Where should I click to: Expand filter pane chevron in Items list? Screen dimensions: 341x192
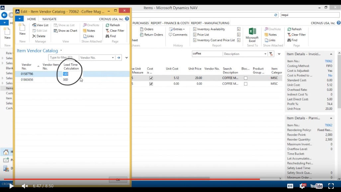click(279, 54)
